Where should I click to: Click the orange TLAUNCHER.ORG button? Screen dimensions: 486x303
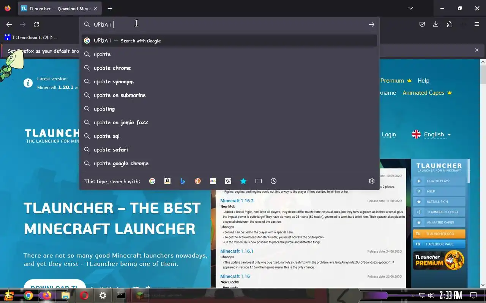pos(439,234)
